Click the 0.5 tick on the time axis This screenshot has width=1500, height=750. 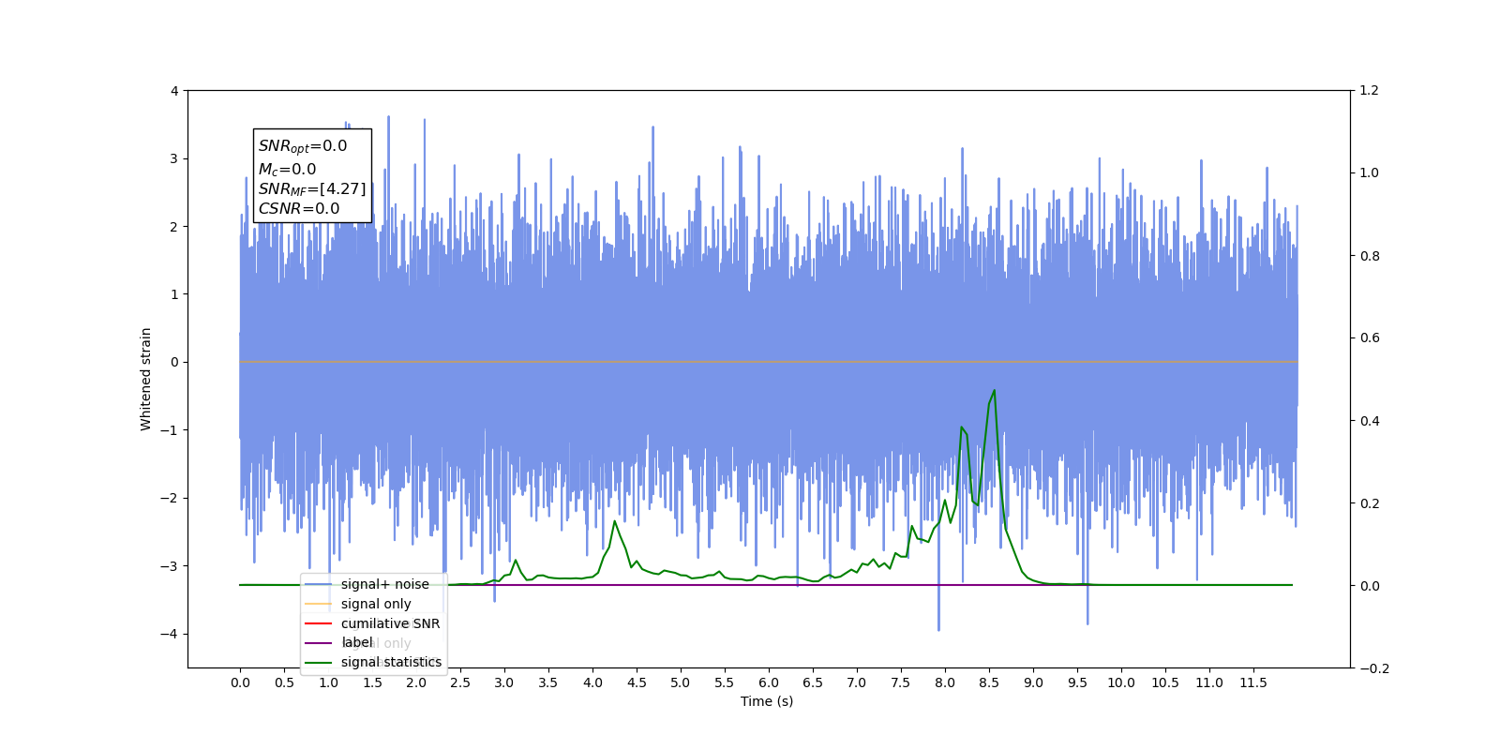[x=284, y=682]
